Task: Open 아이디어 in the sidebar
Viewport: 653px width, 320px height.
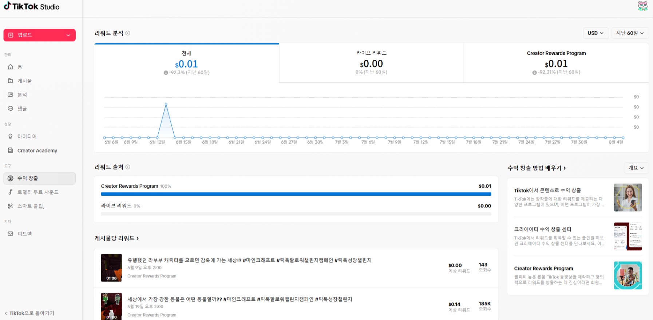Action: pyautogui.click(x=39, y=136)
